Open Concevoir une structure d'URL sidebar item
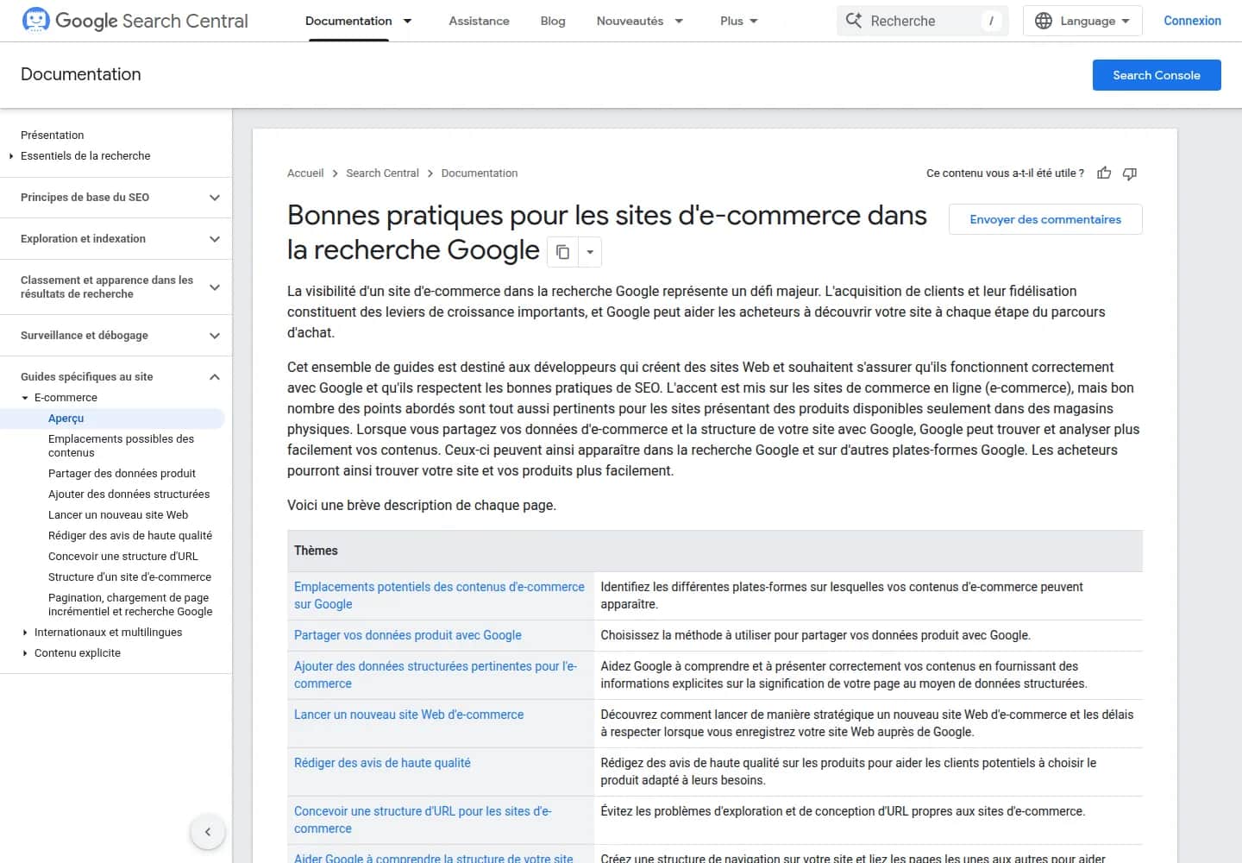This screenshot has height=863, width=1242. pyautogui.click(x=123, y=557)
